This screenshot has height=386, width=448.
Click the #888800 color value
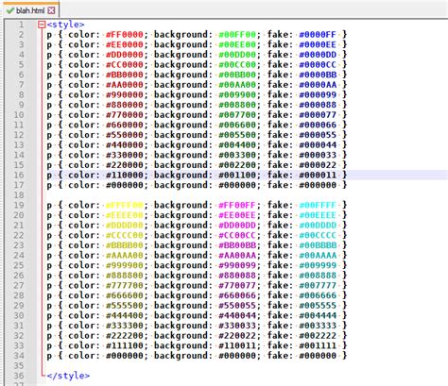(x=125, y=276)
